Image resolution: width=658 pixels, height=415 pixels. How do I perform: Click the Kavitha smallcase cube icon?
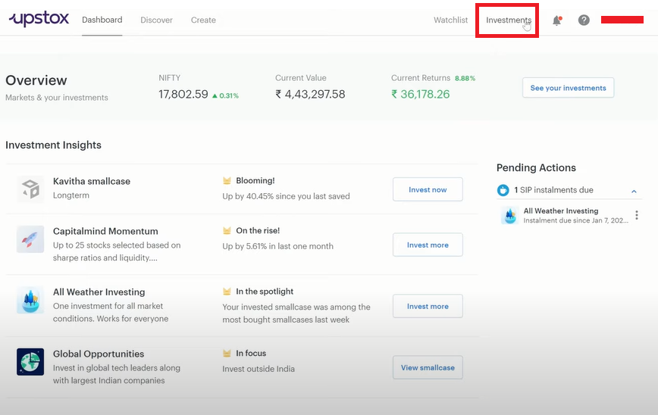coord(30,189)
